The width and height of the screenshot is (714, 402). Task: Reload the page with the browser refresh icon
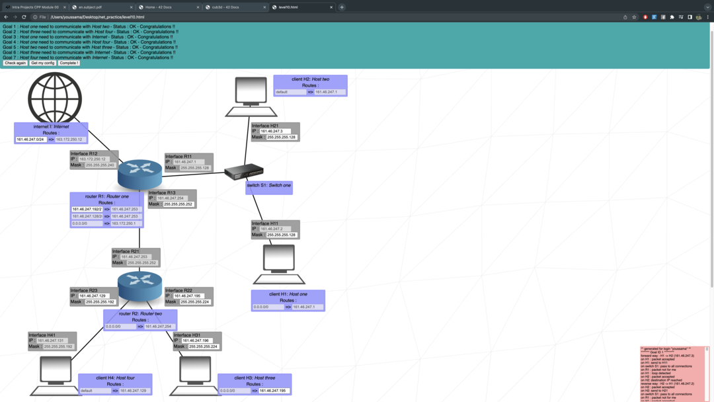click(x=24, y=17)
